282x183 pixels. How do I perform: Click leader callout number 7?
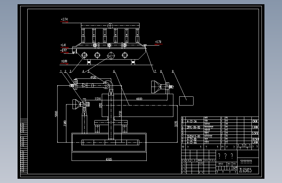pyautogui.click(x=155, y=71)
